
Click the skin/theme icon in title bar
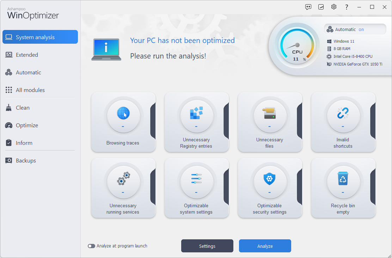321,7
